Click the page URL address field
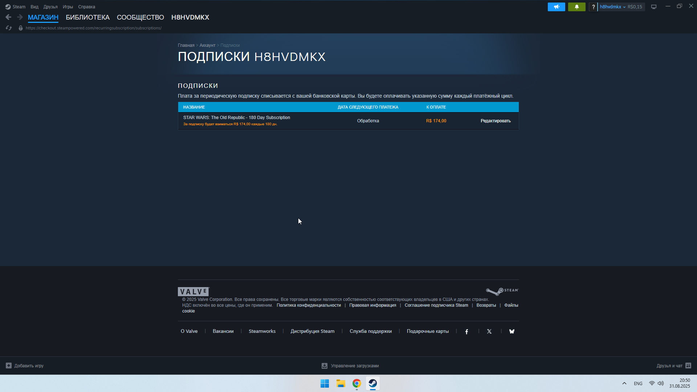Image resolution: width=697 pixels, height=392 pixels. 94,28
